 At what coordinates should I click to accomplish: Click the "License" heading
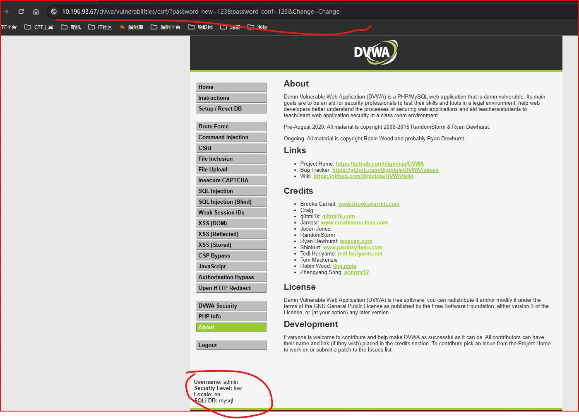(x=300, y=287)
